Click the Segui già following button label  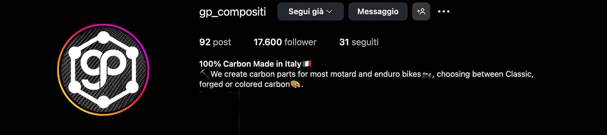point(306,12)
